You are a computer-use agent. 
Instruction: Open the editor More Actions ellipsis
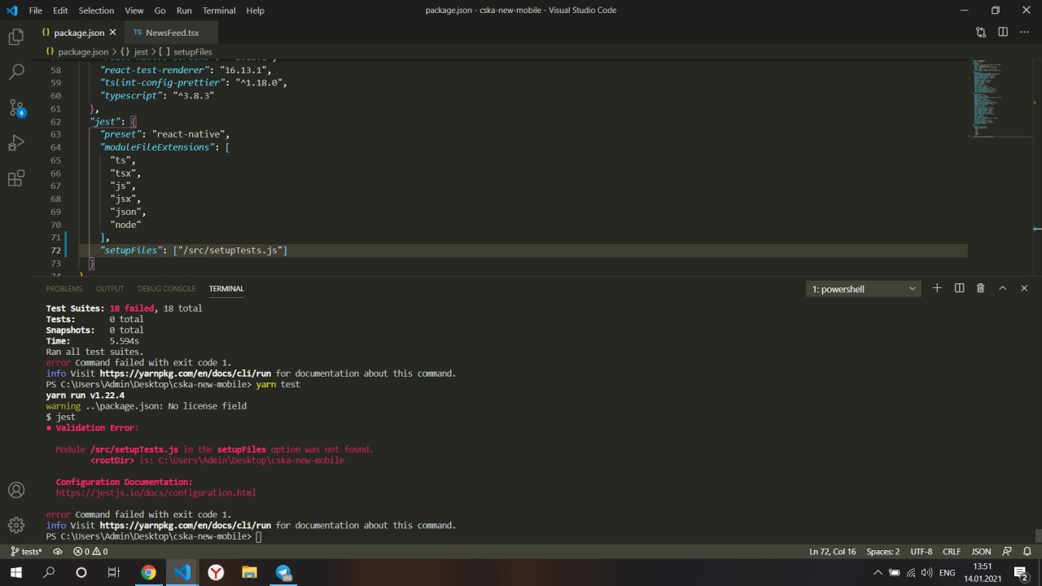coord(1025,33)
